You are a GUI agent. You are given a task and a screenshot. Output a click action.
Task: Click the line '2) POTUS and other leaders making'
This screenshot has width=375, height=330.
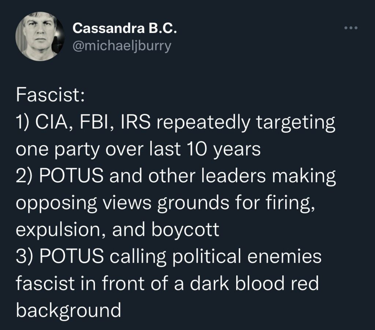click(176, 176)
